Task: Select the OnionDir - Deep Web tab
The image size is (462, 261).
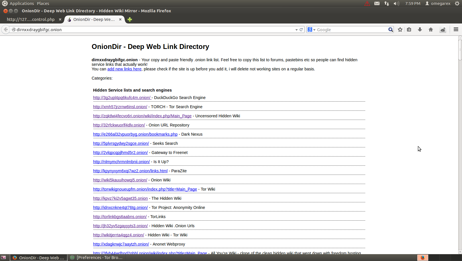Action: click(x=94, y=19)
